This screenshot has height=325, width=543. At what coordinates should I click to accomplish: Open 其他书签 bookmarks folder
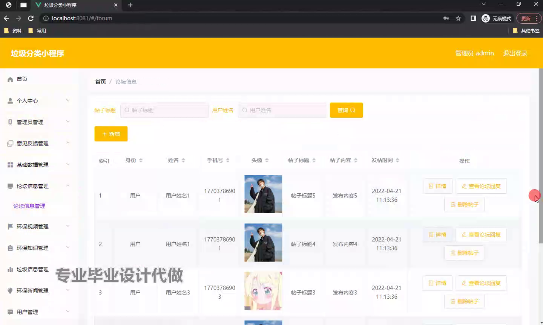(x=526, y=30)
